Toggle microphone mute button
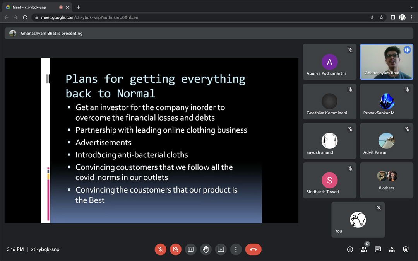This screenshot has height=261, width=418. coord(160,249)
